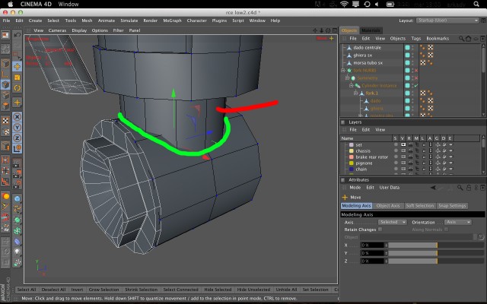Click the orange sphere material icon
This screenshot has height=304, width=487.
[x=5, y=196]
